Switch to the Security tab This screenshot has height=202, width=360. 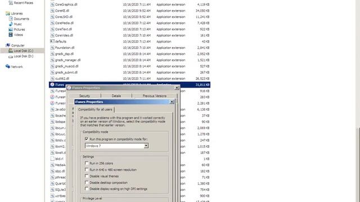click(85, 96)
